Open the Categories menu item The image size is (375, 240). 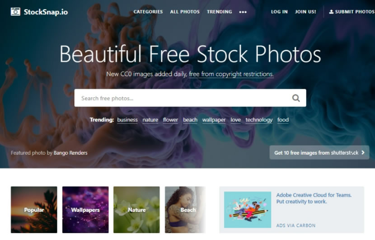point(148,12)
